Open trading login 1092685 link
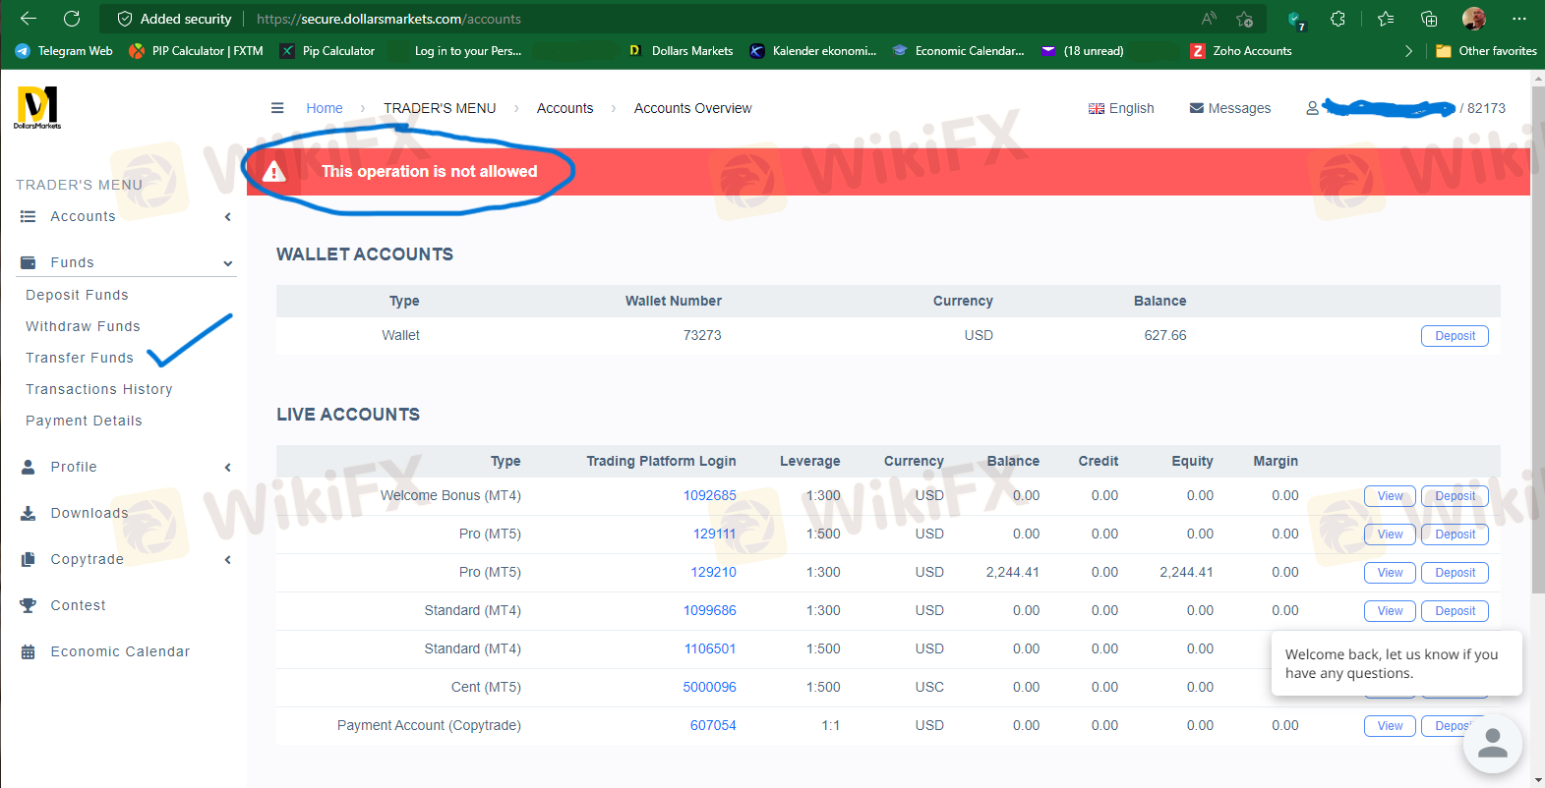 click(709, 495)
